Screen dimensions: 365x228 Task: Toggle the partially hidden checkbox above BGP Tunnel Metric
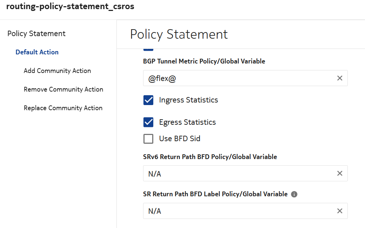pyautogui.click(x=149, y=49)
